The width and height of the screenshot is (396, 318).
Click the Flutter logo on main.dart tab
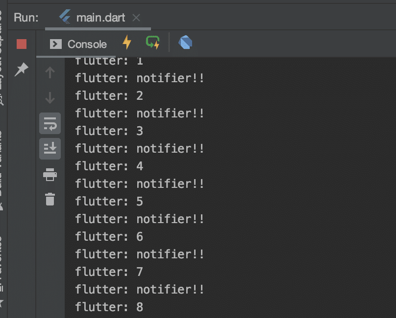point(65,17)
